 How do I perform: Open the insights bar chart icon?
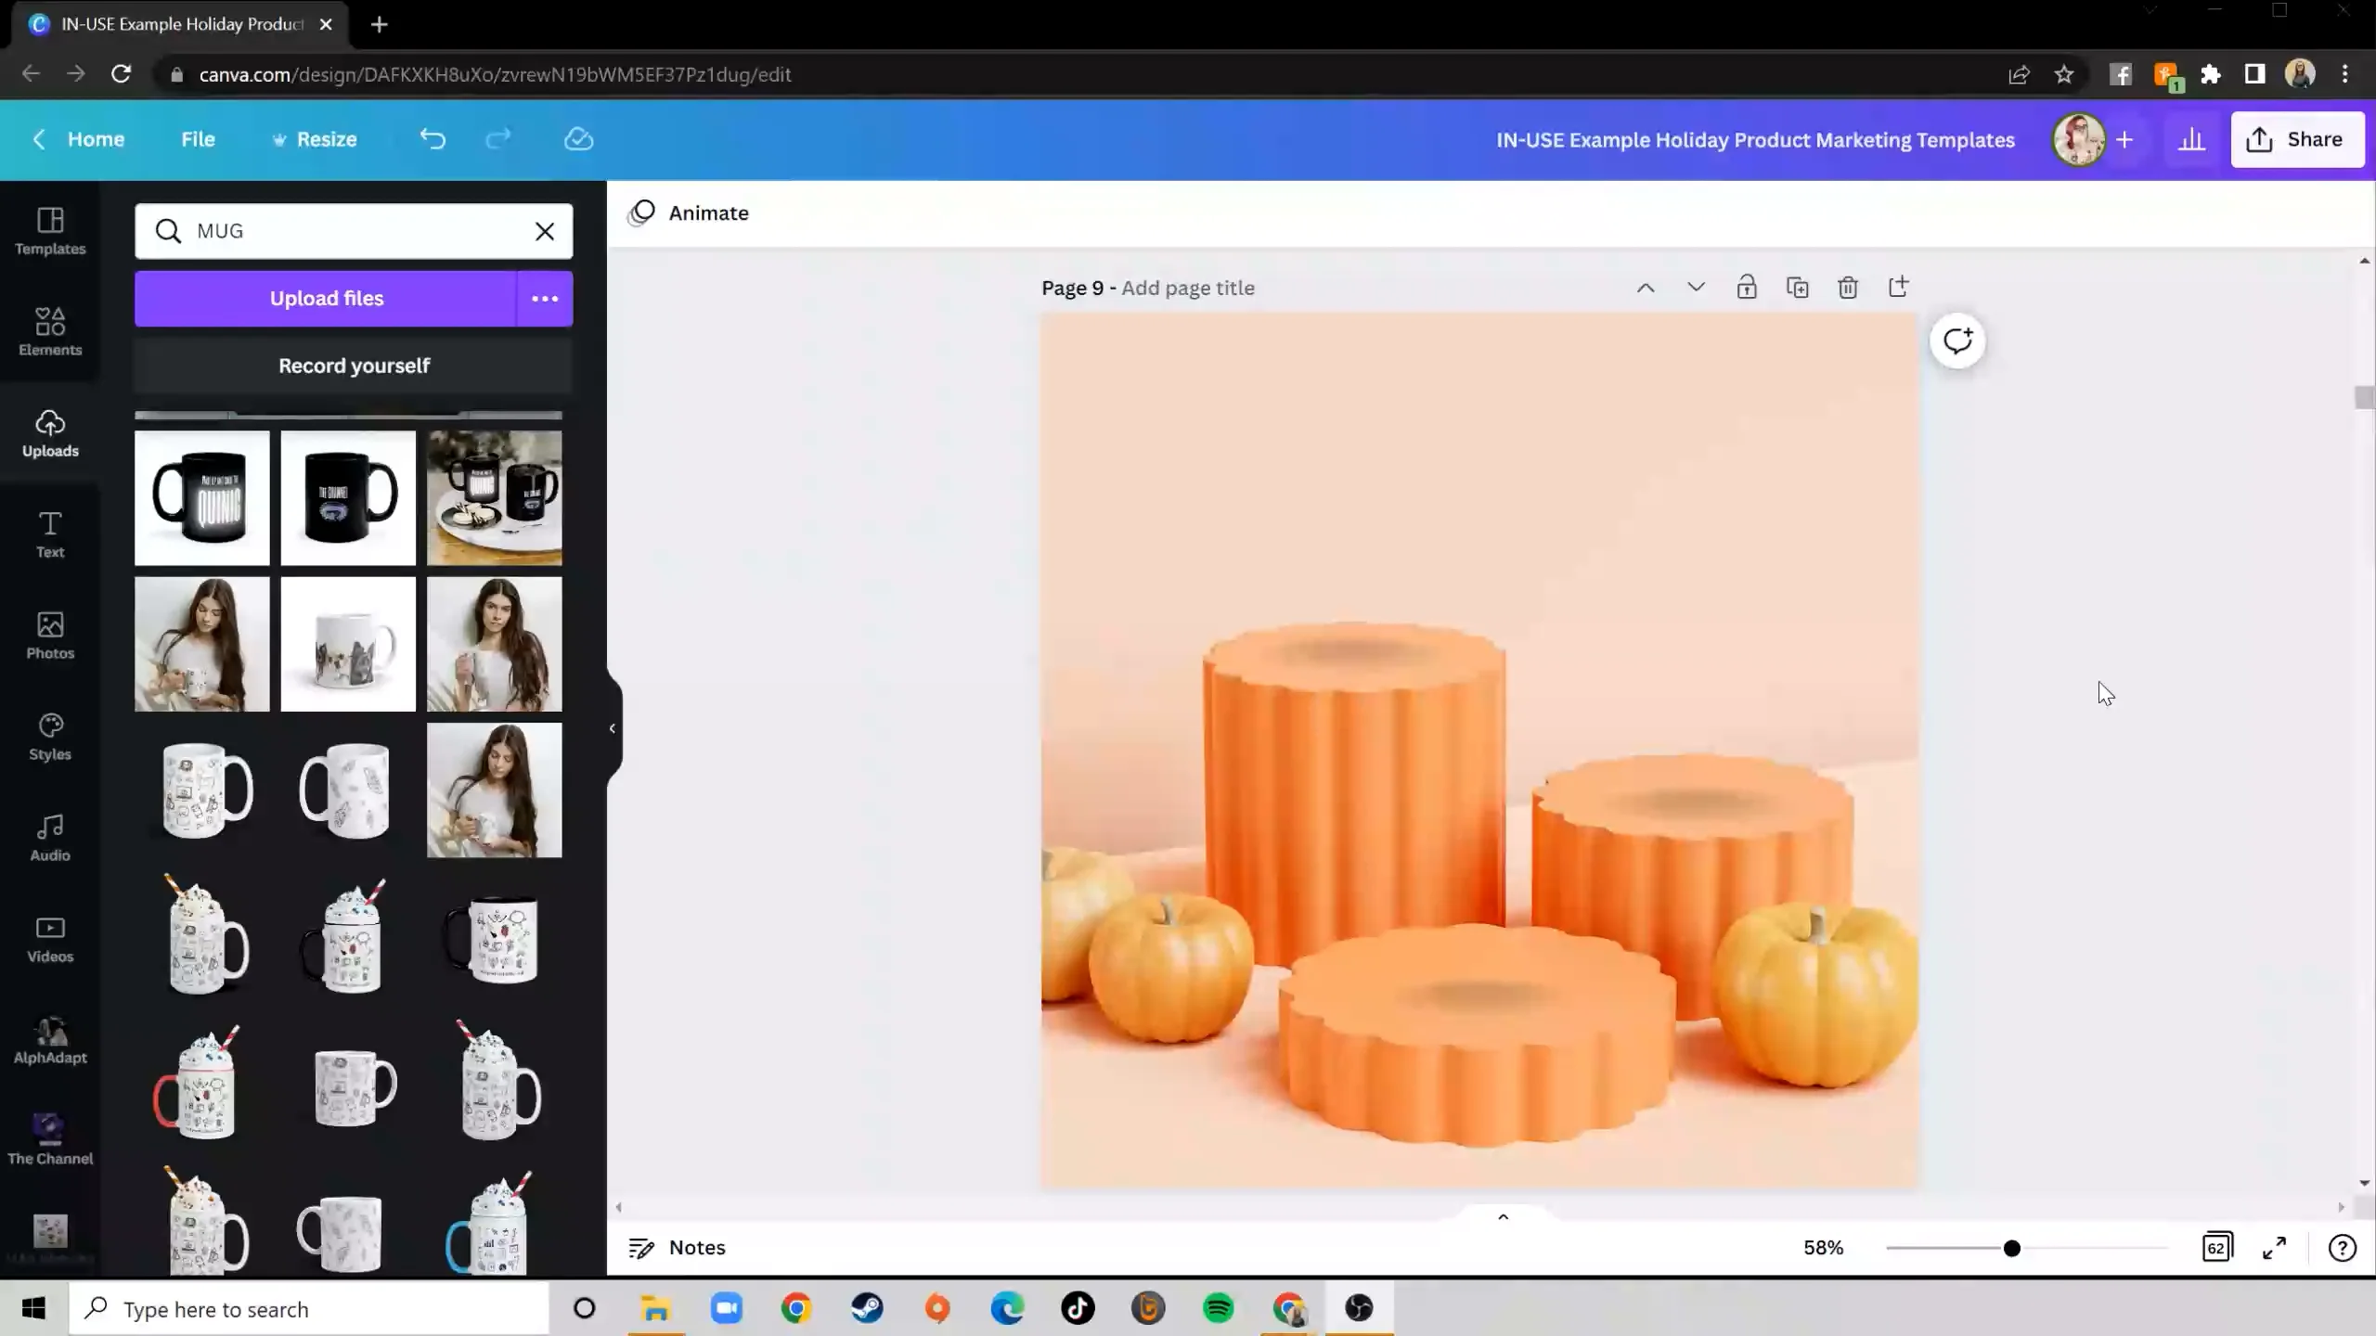pyautogui.click(x=2191, y=139)
